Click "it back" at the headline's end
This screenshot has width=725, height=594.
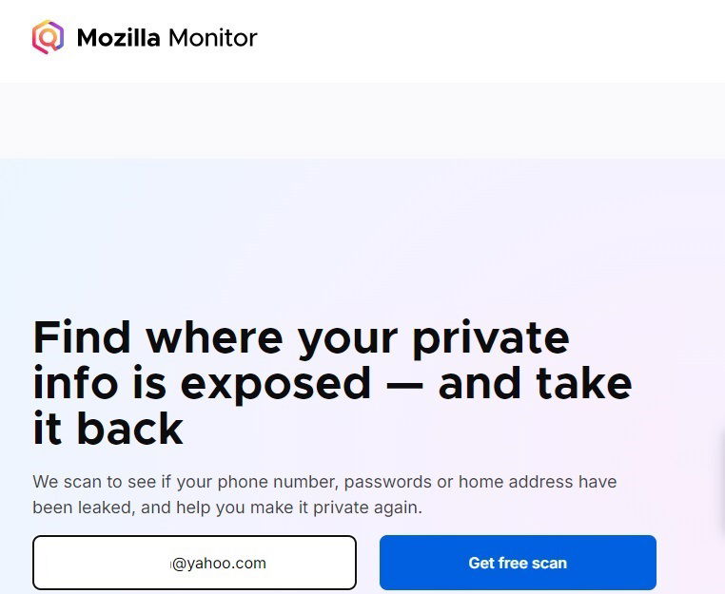pos(108,429)
